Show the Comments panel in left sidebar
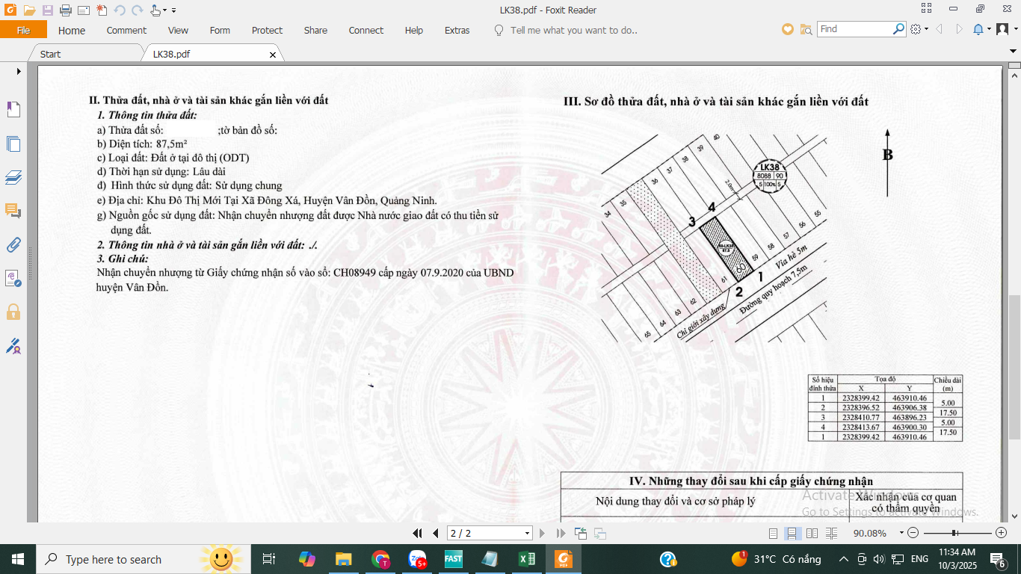Image resolution: width=1021 pixels, height=574 pixels. pos(13,211)
